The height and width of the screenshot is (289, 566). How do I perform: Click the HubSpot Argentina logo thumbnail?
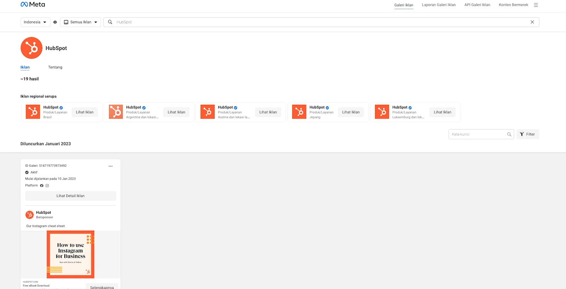(116, 112)
